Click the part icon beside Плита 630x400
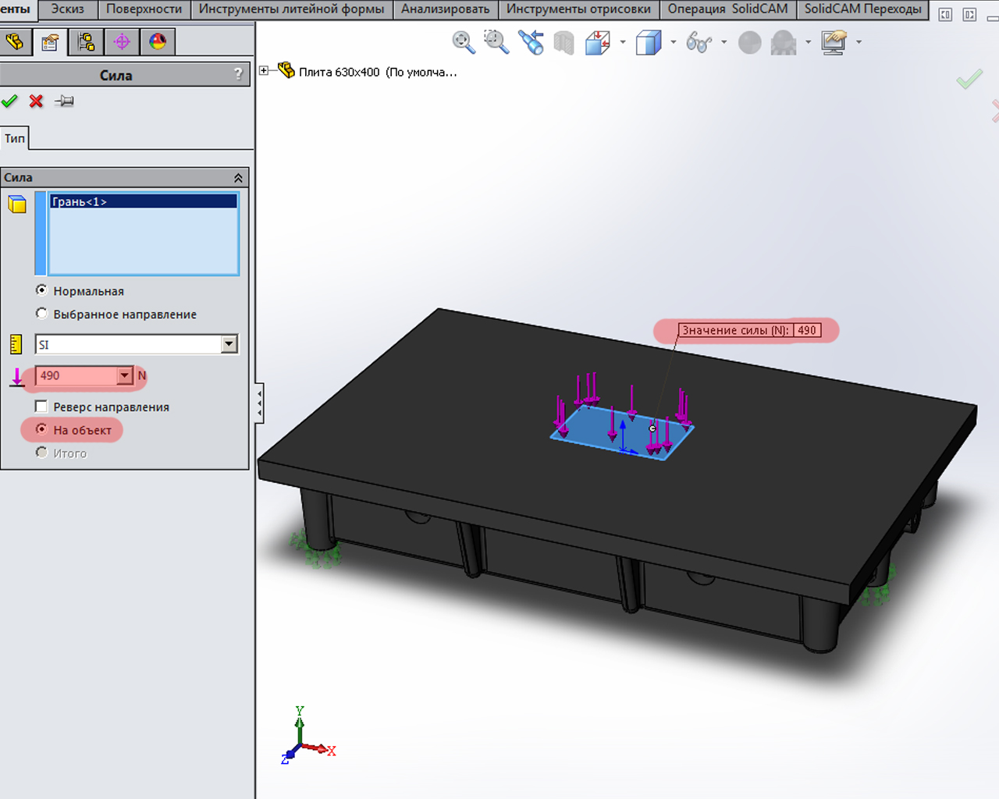999x799 pixels. (x=286, y=71)
